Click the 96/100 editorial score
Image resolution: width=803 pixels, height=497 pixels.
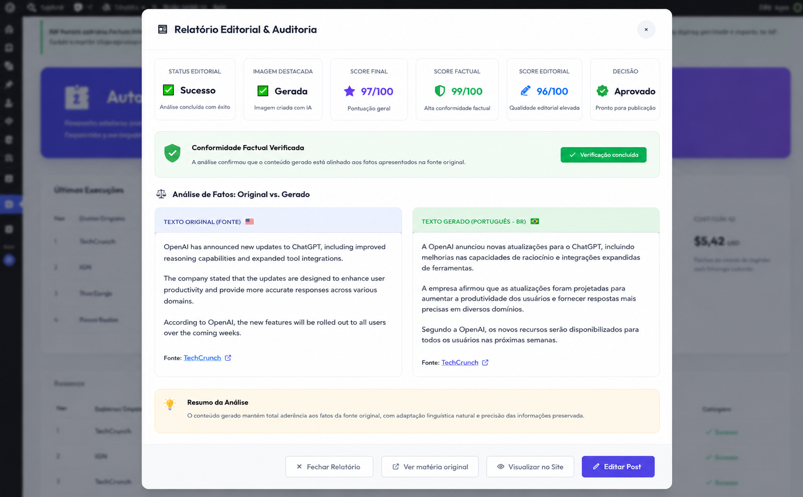point(552,92)
